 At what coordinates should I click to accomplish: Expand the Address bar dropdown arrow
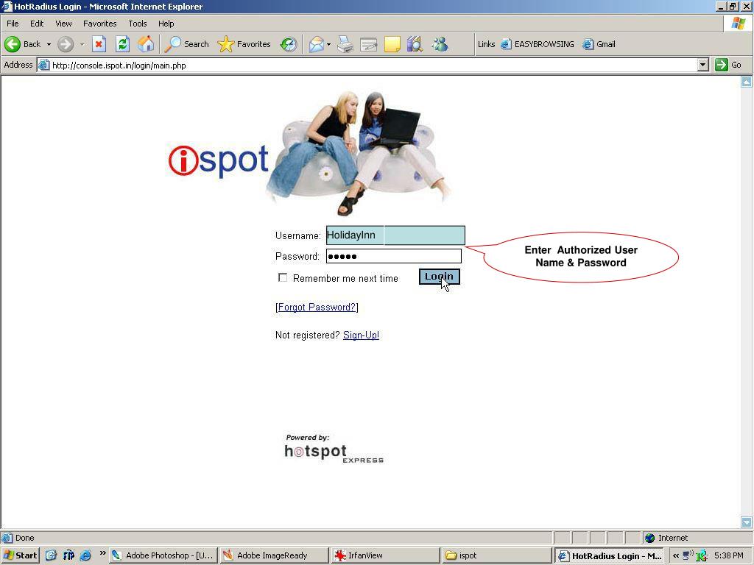coord(702,65)
